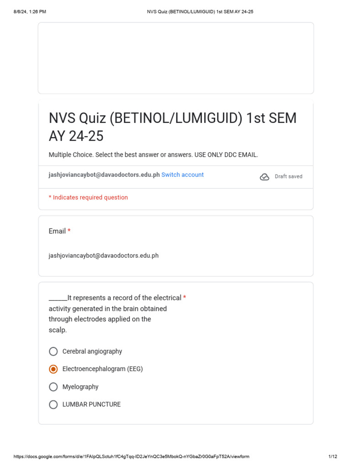351x468 pixels.
Task: Click the large NVS Quiz form title
Action: 172,127
